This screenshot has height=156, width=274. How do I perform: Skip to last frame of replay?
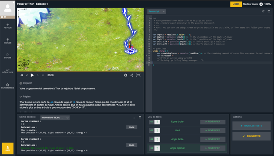coord(43,75)
